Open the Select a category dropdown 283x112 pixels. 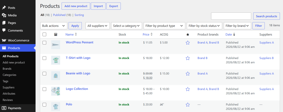tap(127, 26)
